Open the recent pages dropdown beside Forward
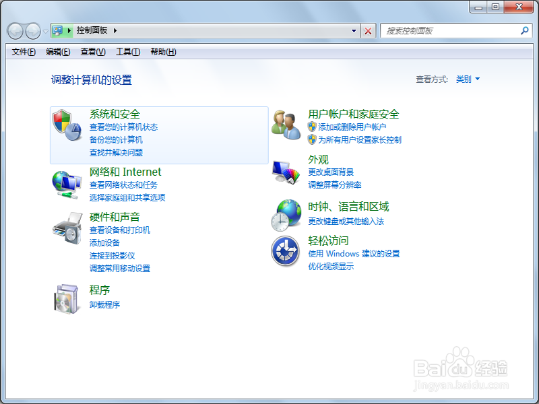539x404 pixels. point(45,31)
